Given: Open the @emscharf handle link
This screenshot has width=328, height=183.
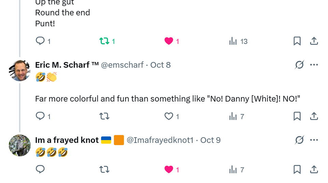Looking at the screenshot, I should click(122, 65).
